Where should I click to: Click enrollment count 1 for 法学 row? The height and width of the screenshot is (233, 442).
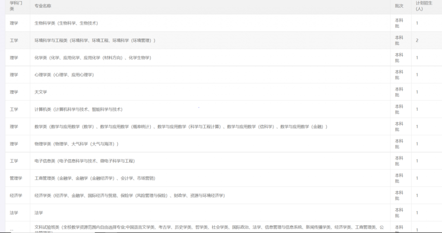click(417, 213)
